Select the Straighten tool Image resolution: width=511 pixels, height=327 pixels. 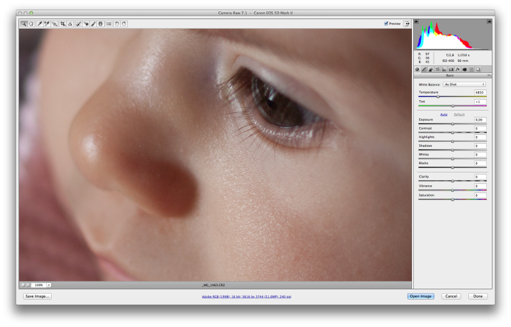pyautogui.click(x=70, y=24)
